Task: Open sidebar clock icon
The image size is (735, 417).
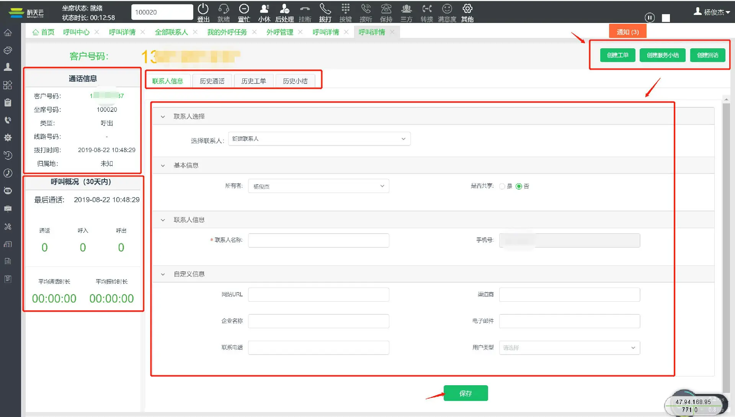Action: 8,173
